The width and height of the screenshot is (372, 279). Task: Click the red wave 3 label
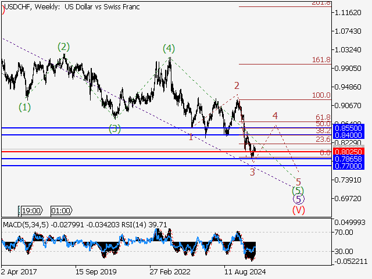pos(252,172)
